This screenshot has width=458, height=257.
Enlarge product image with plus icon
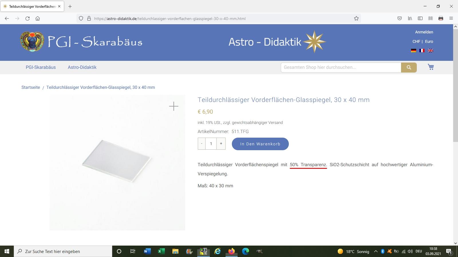[173, 107]
